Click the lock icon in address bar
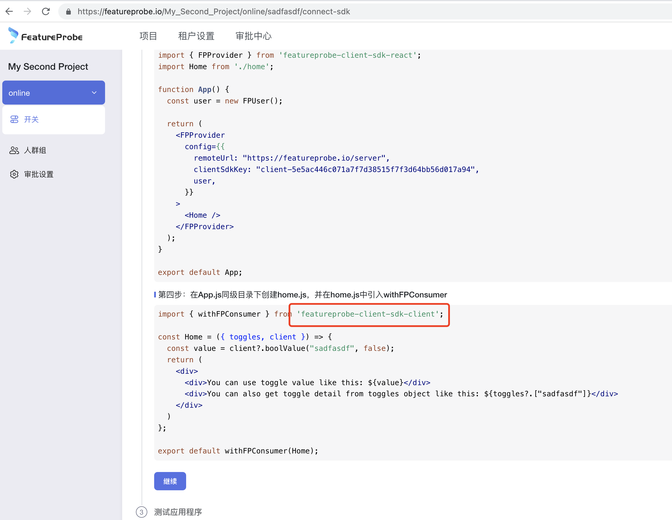The width and height of the screenshot is (672, 520). point(68,12)
